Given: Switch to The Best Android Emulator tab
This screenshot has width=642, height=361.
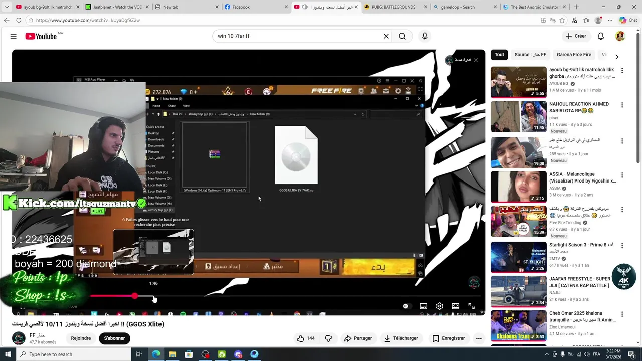Looking at the screenshot, I should (535, 7).
